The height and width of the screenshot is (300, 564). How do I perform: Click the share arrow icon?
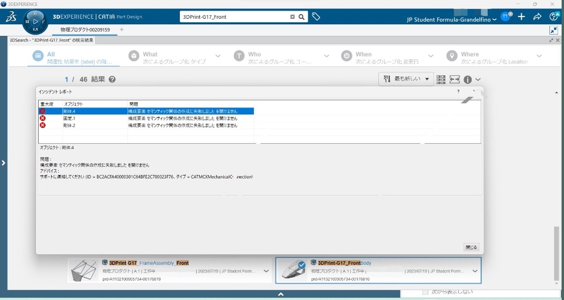[537, 16]
